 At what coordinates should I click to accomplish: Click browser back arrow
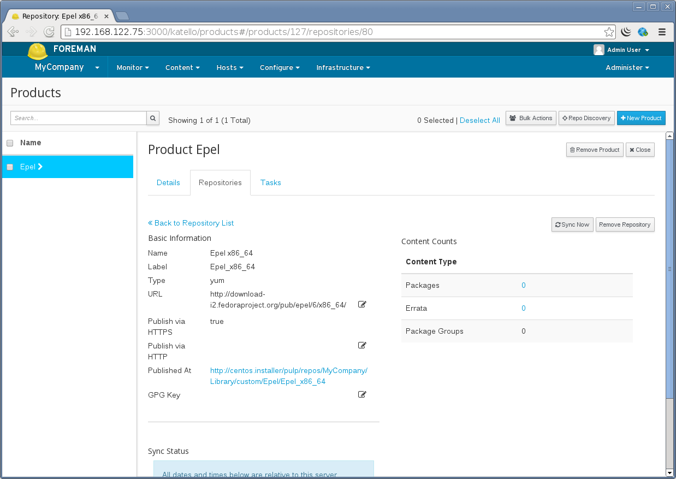pos(13,32)
